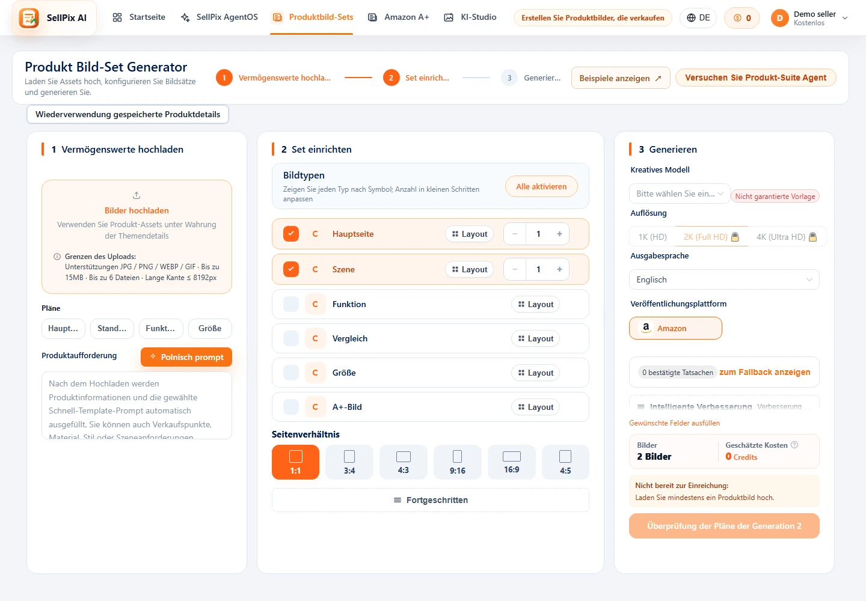866x601 pixels.
Task: Open the Demo seller account menu
Action: (x=809, y=18)
